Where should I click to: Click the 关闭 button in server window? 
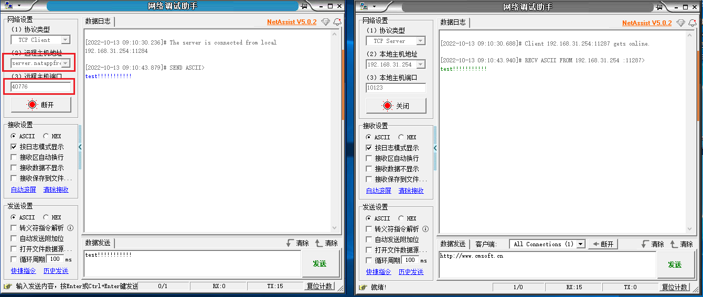click(x=396, y=106)
